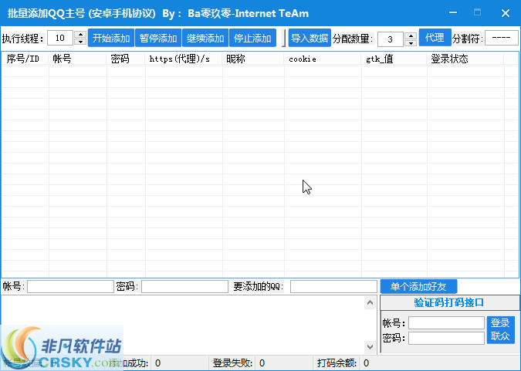Sort by the 序号/ID column header
521x371 pixels.
tap(25, 59)
